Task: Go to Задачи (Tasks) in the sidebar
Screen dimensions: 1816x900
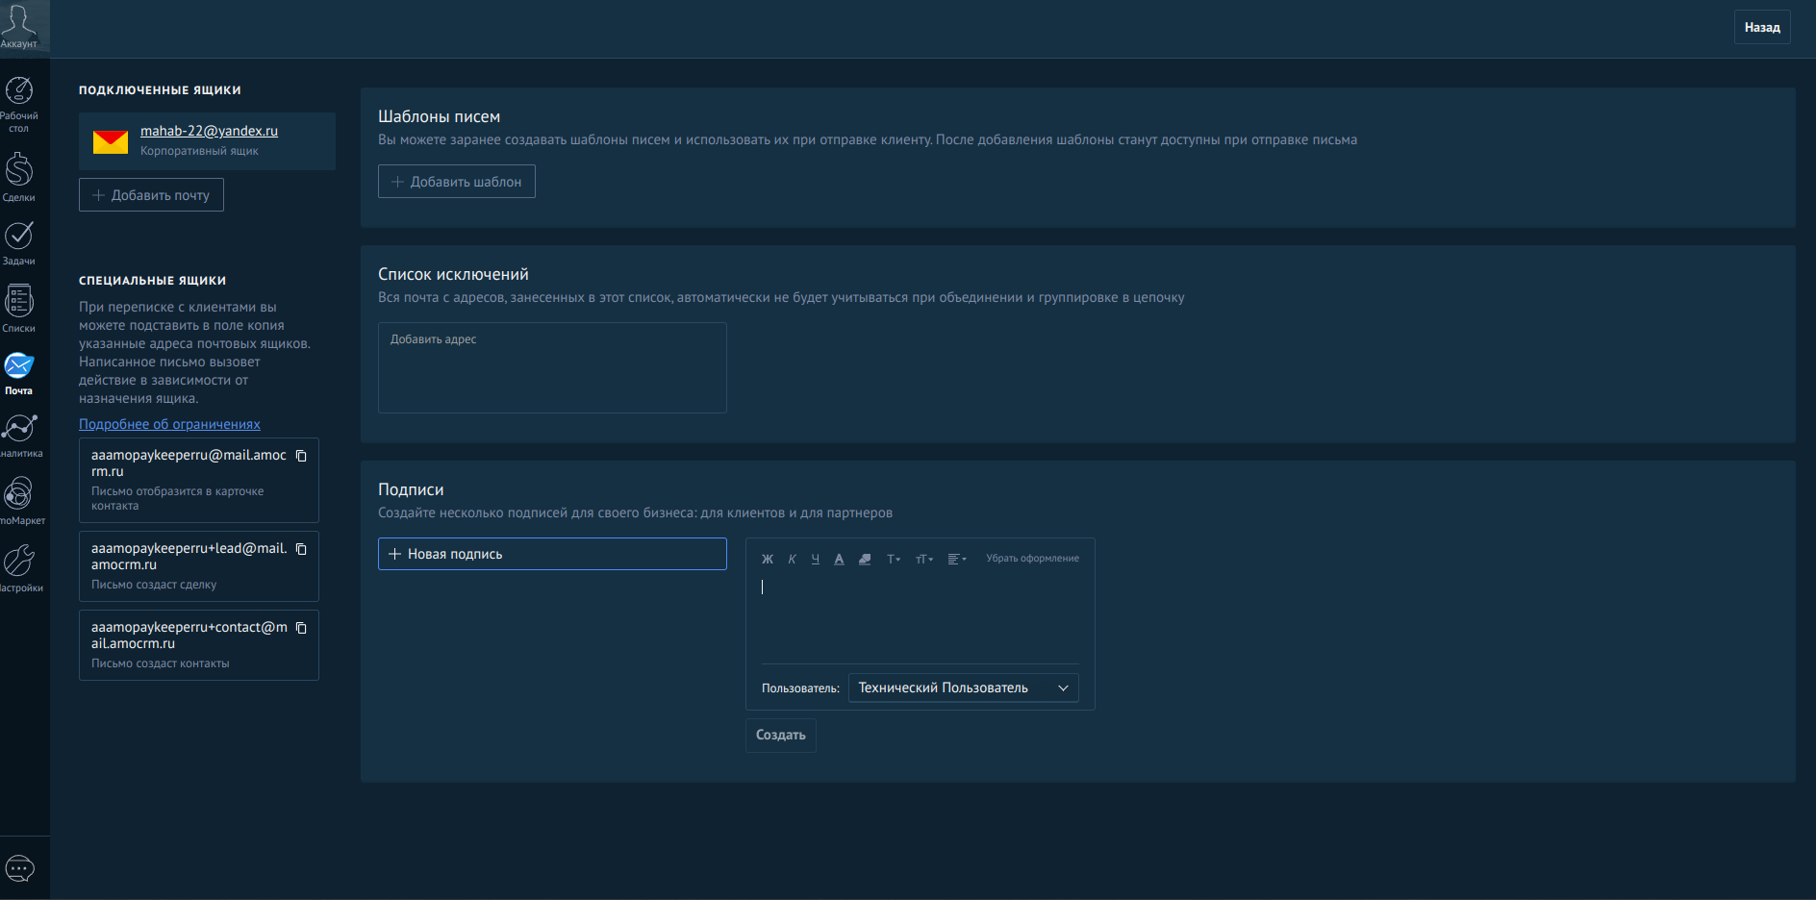Action: 19,242
